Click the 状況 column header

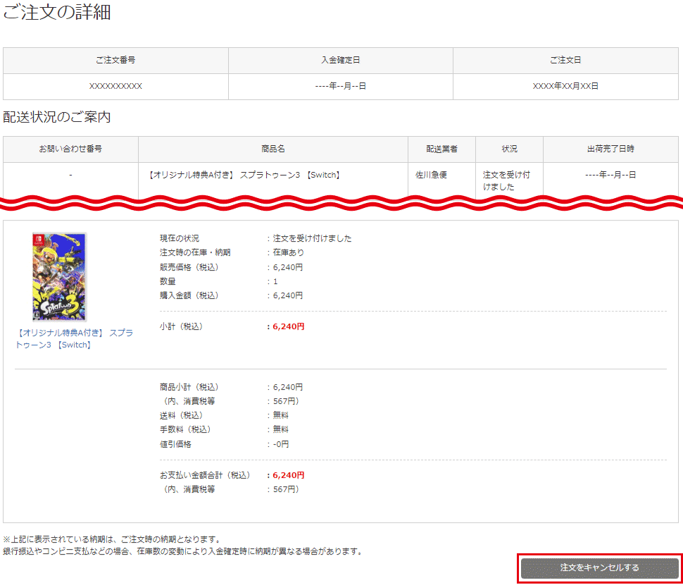(509, 149)
